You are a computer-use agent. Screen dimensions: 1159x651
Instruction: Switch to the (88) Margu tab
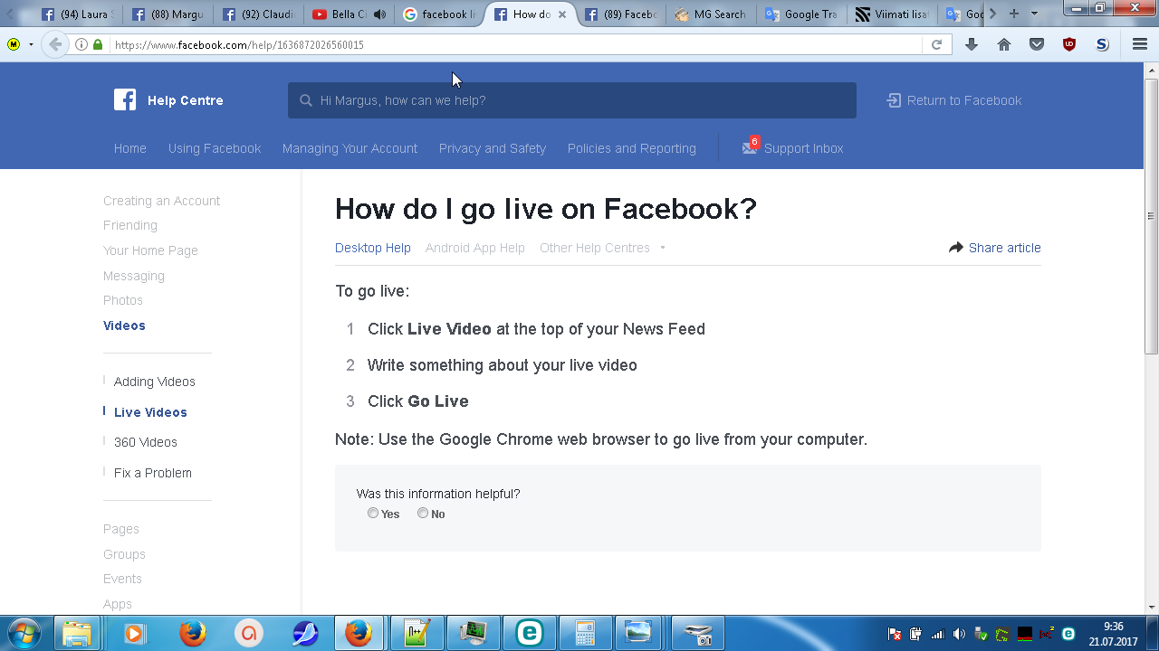pyautogui.click(x=168, y=14)
